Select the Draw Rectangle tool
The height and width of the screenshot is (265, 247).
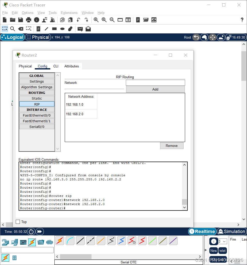(x=54, y=29)
